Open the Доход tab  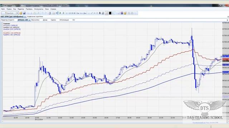[x=45, y=20]
